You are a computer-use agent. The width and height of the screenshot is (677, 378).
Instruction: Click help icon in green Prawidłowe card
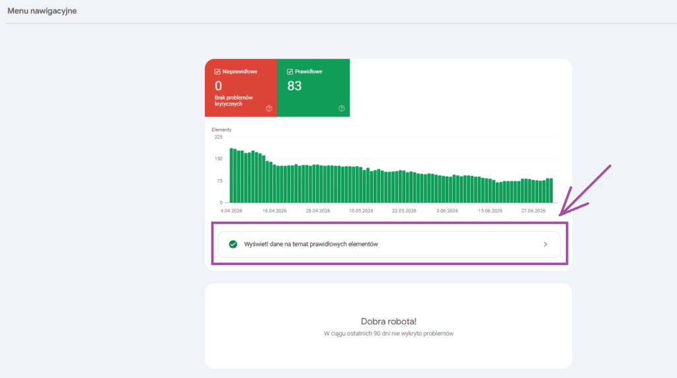[x=342, y=108]
